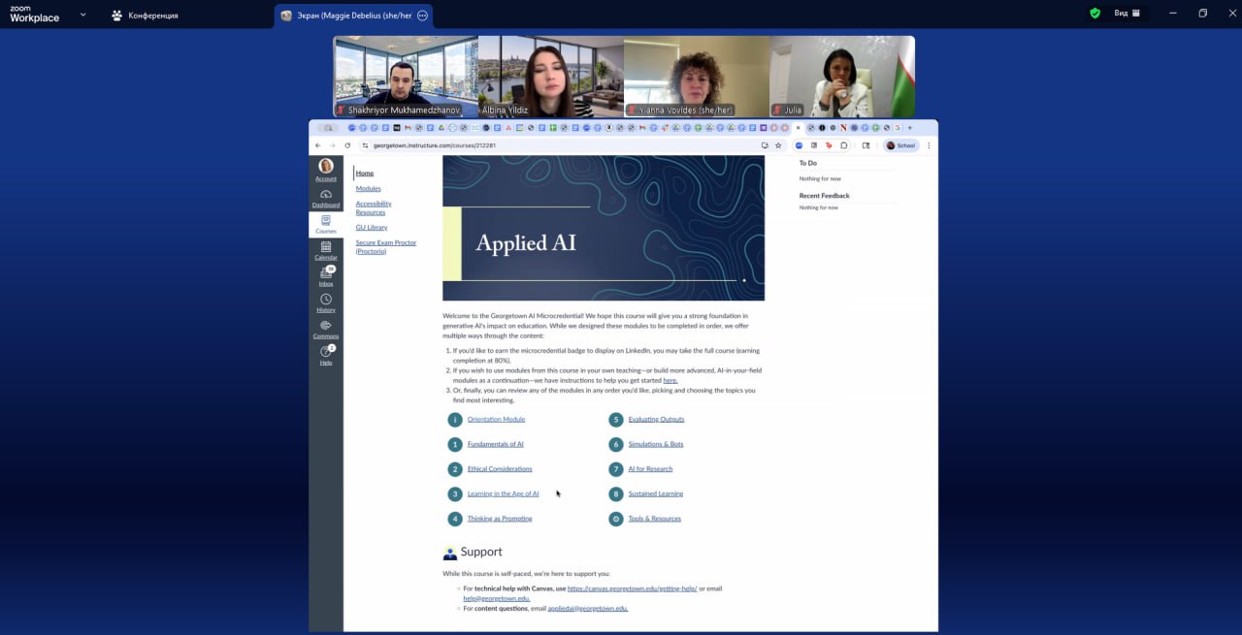Image resolution: width=1242 pixels, height=635 pixels.
Task: Select Modules in the course navigation
Action: (368, 188)
